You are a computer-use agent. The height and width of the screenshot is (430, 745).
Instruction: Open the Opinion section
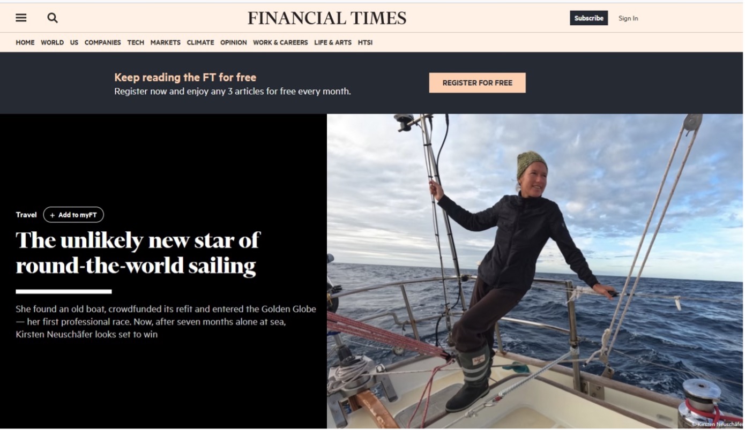coord(234,42)
